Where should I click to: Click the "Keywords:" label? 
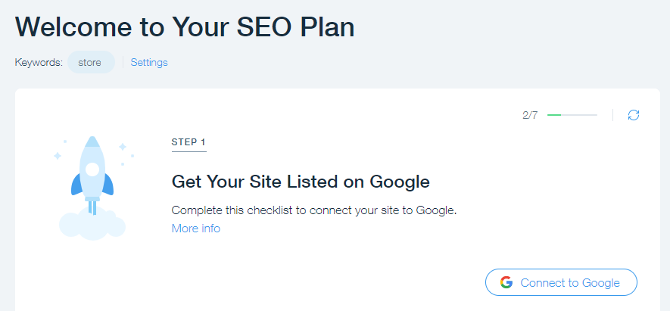(38, 63)
